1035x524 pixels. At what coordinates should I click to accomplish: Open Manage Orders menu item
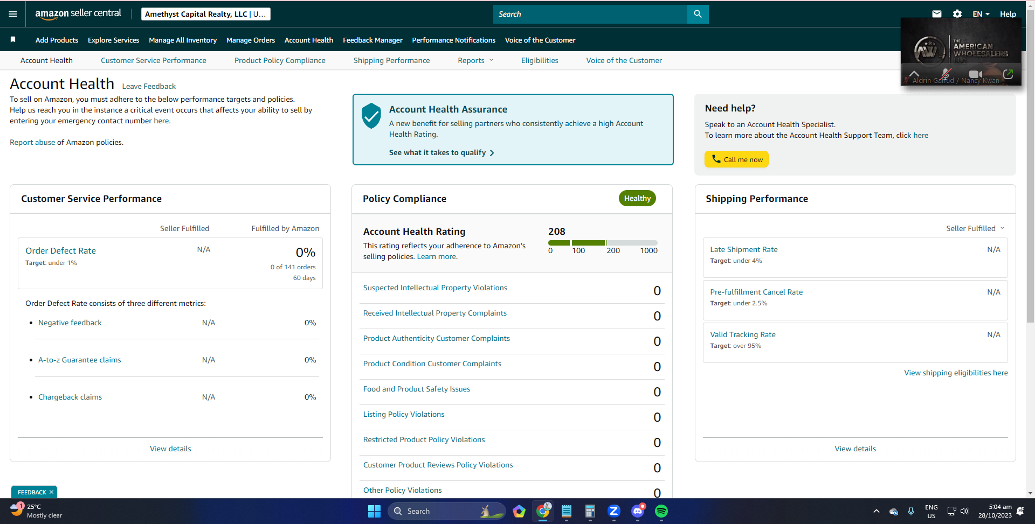[251, 40]
